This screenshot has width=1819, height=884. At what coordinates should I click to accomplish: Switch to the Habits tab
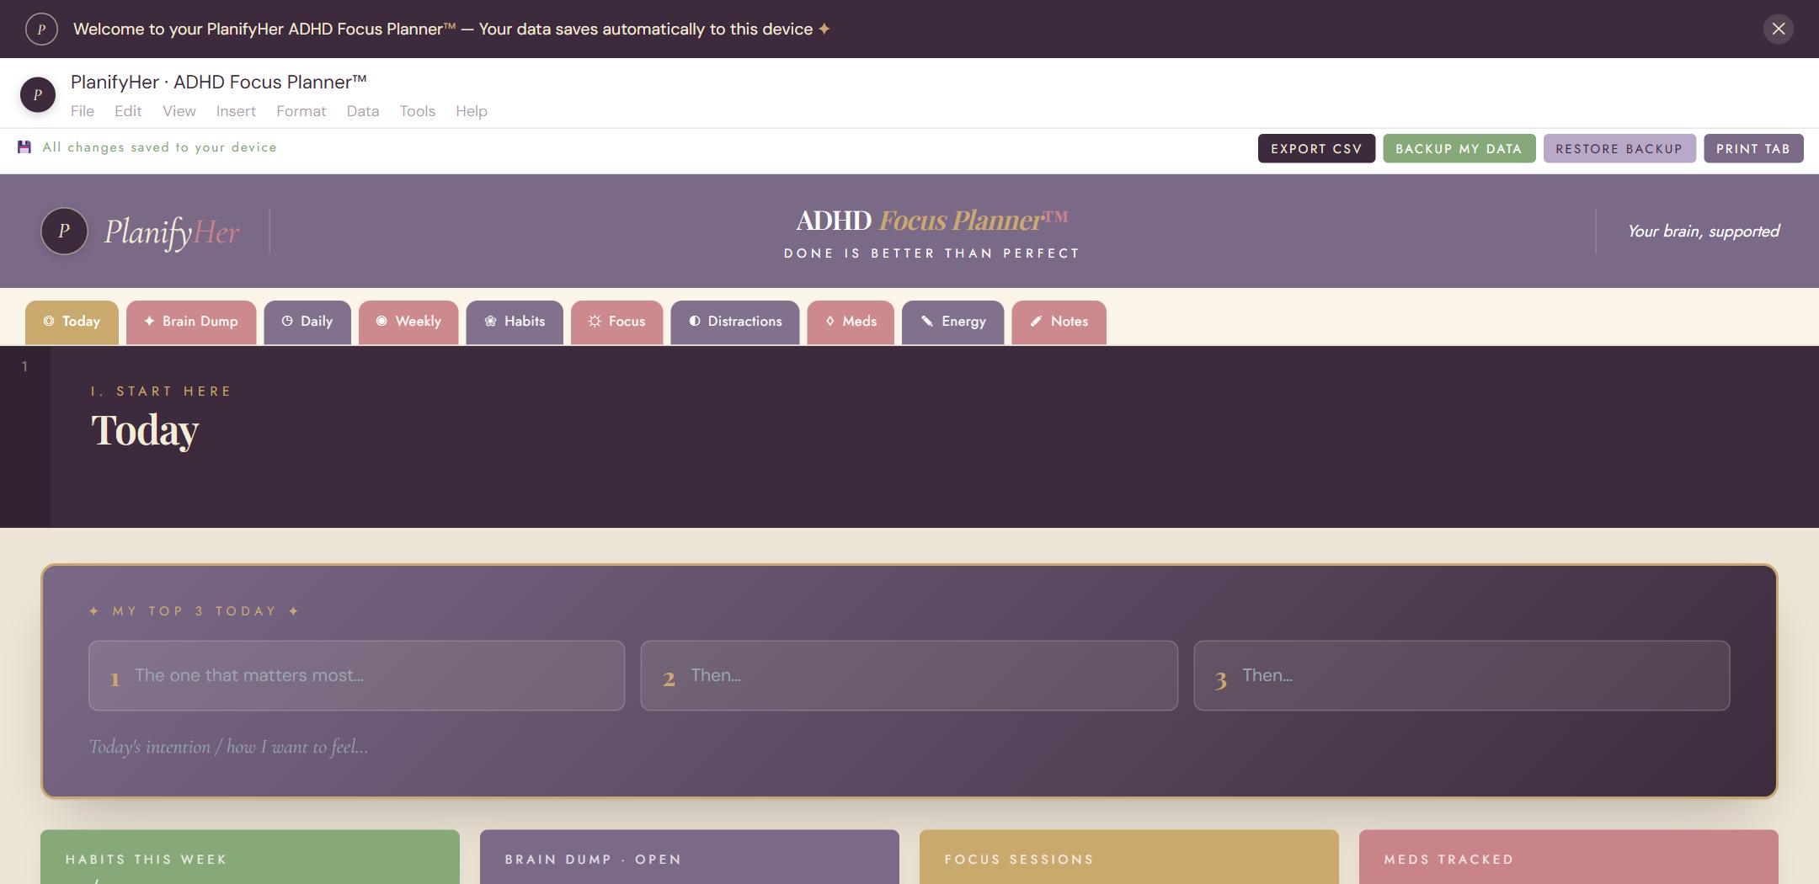pos(515,322)
